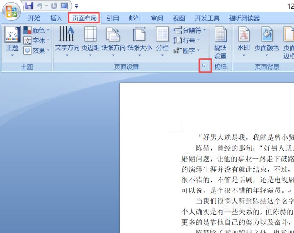
Task: Click the line starting 可以说，是个很不错
Action: click(x=236, y=190)
